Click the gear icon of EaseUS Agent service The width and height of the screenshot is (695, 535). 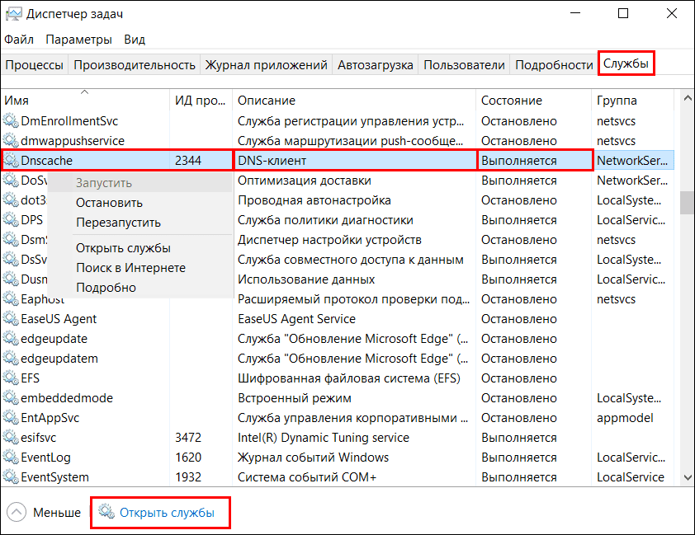tap(11, 319)
